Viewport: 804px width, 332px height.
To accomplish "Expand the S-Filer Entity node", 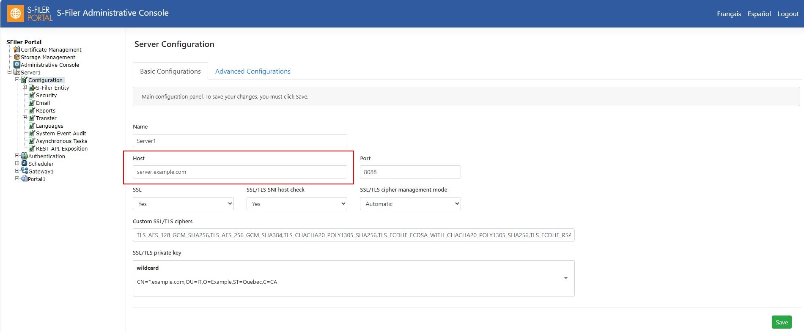I will pyautogui.click(x=25, y=87).
